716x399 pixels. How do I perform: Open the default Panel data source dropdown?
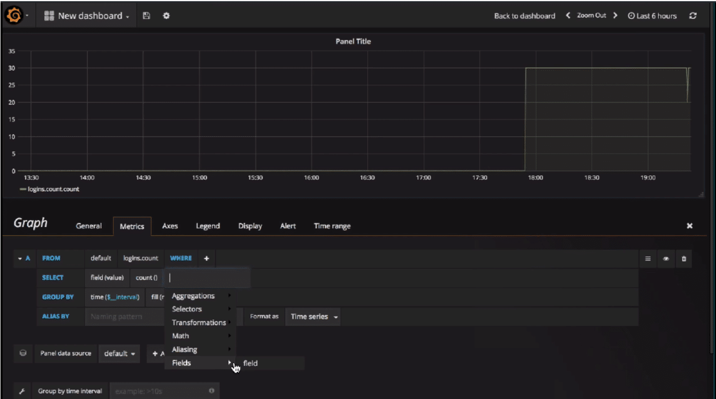(x=119, y=353)
